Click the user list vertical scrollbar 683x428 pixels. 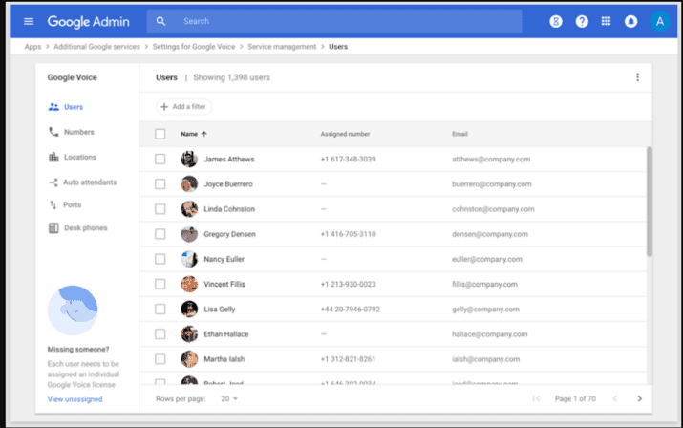[650, 202]
